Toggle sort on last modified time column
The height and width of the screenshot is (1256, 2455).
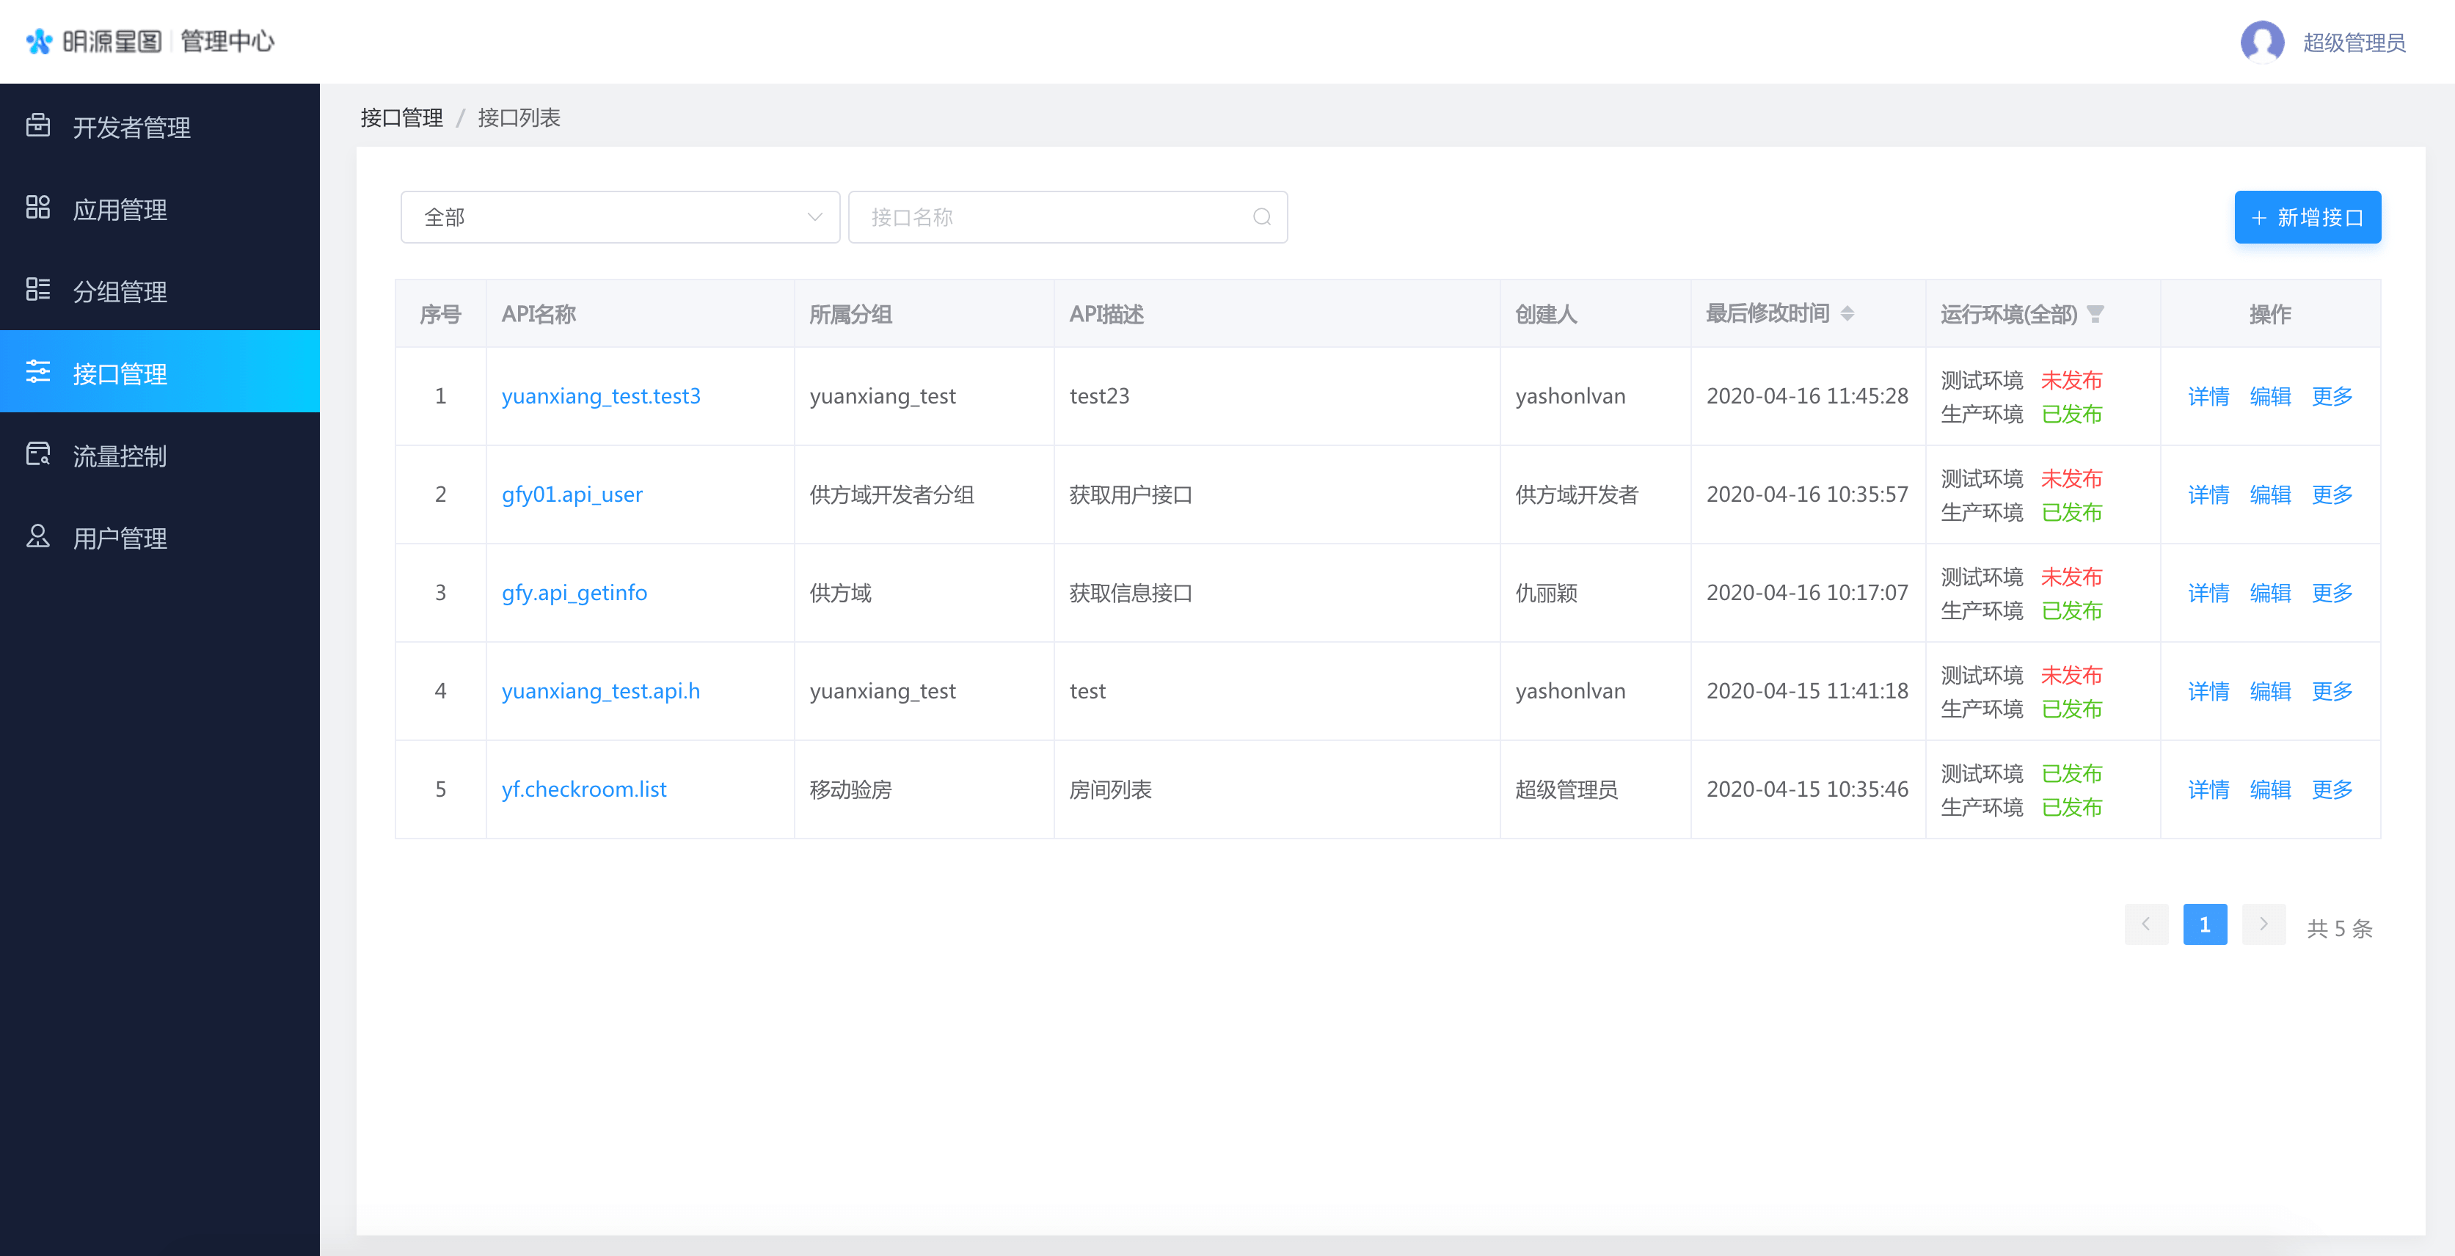(x=1847, y=313)
